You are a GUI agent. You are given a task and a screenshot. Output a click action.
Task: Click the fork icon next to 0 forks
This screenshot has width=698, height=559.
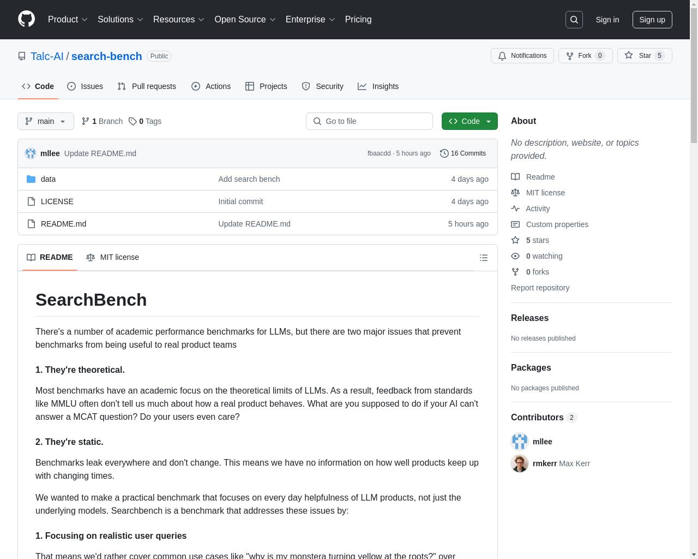point(515,272)
